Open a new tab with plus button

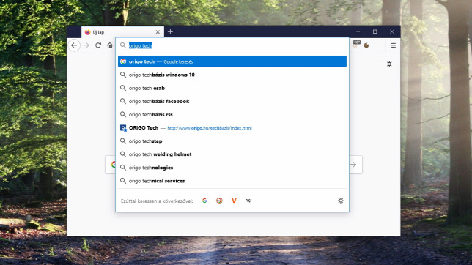(x=170, y=32)
